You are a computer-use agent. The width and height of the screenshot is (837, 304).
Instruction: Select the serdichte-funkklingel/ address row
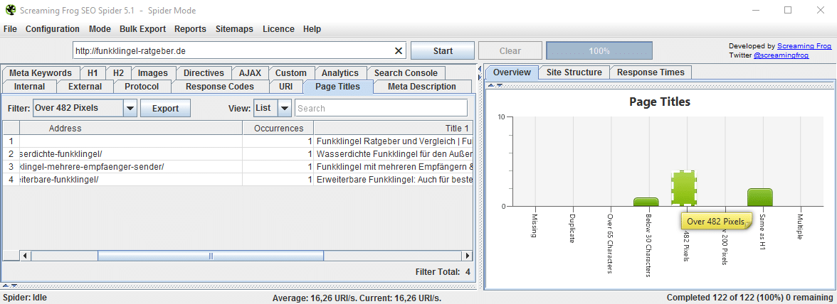238,154
